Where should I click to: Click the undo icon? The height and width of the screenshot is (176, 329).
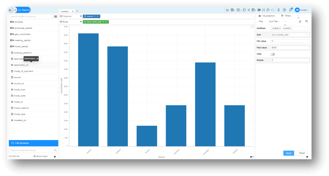click(x=268, y=10)
